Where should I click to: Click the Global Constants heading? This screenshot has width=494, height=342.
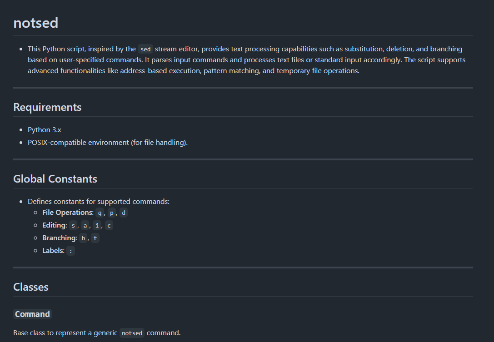click(x=55, y=179)
